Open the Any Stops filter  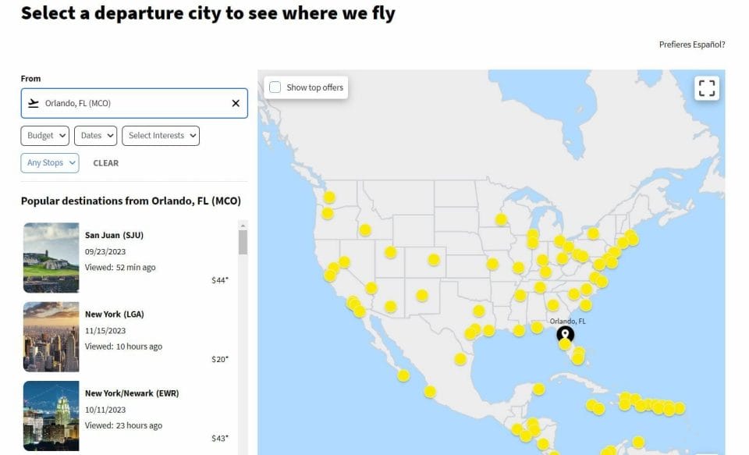[49, 162]
